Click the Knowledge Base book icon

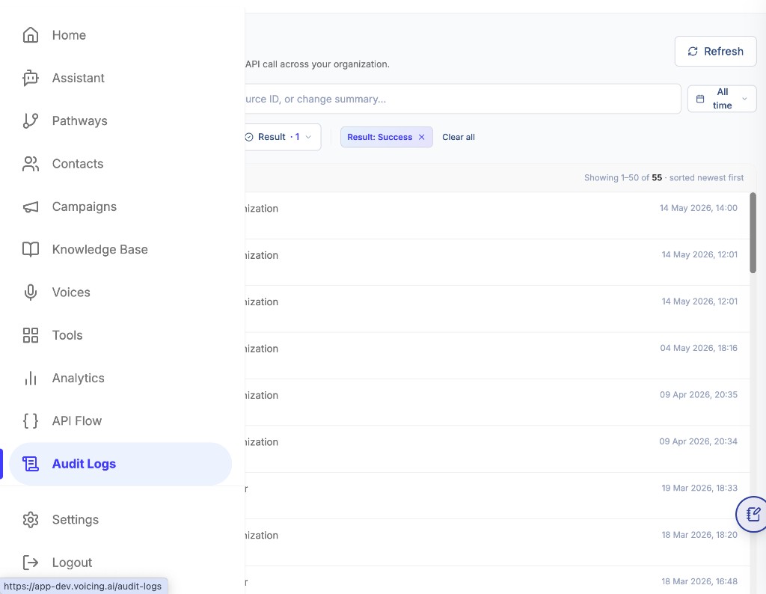30,249
